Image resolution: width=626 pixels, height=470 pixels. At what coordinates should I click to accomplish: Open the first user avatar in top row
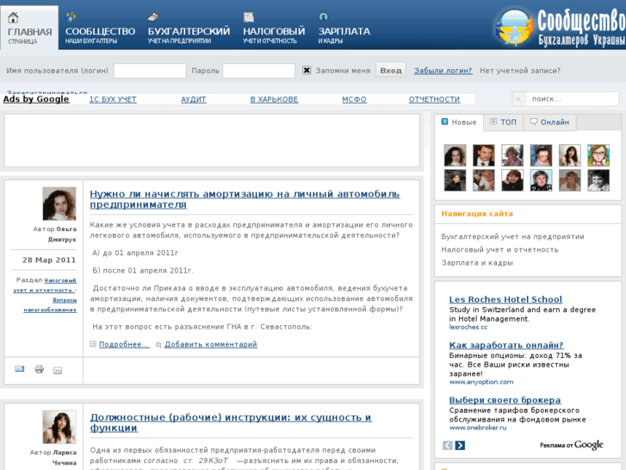455,155
